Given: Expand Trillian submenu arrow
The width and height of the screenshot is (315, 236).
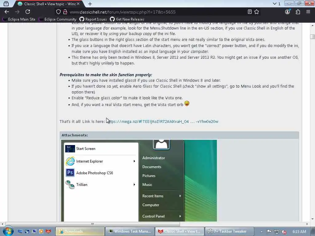Looking at the screenshot, I should pyautogui.click(x=134, y=184).
